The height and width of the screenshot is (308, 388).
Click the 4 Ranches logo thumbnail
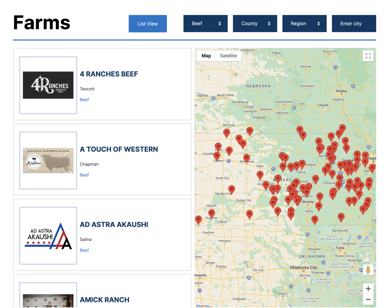(x=48, y=85)
